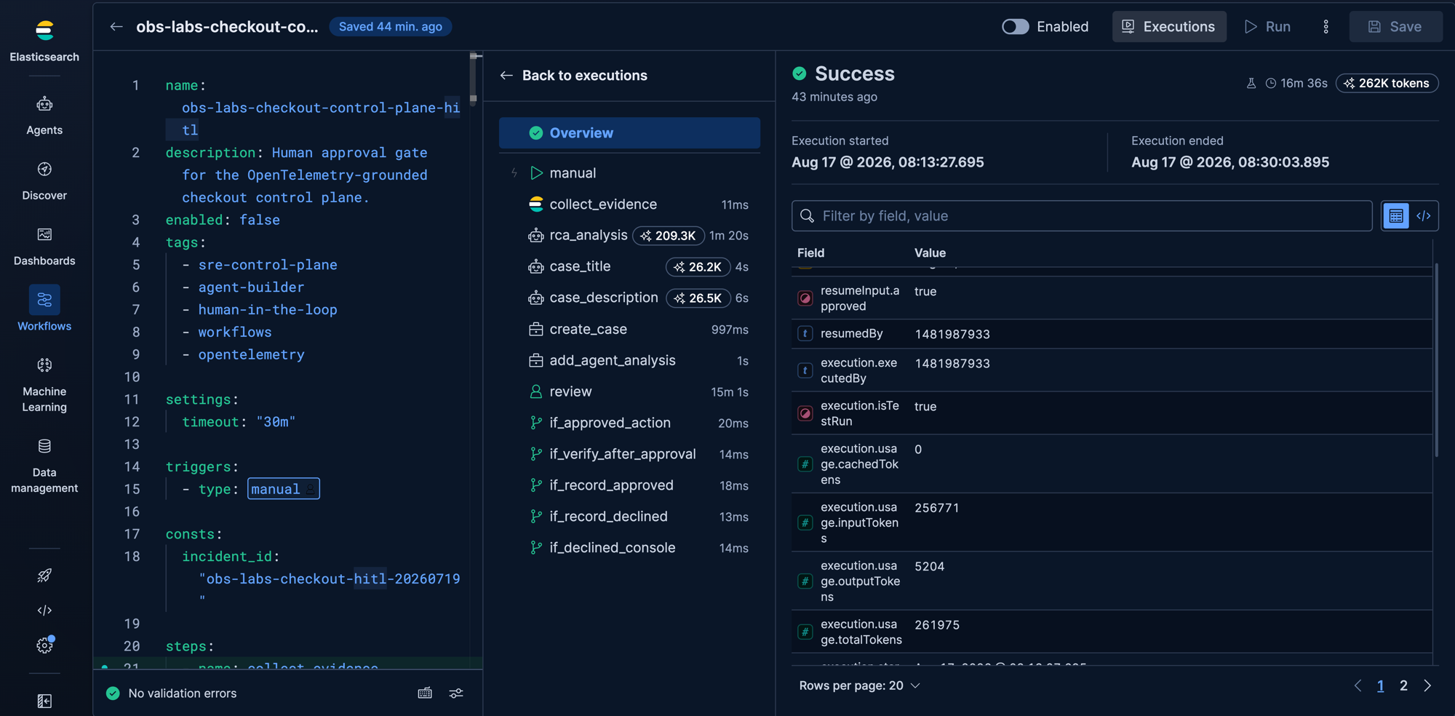Run the workflow
Image resolution: width=1455 pixels, height=716 pixels.
pyautogui.click(x=1267, y=27)
